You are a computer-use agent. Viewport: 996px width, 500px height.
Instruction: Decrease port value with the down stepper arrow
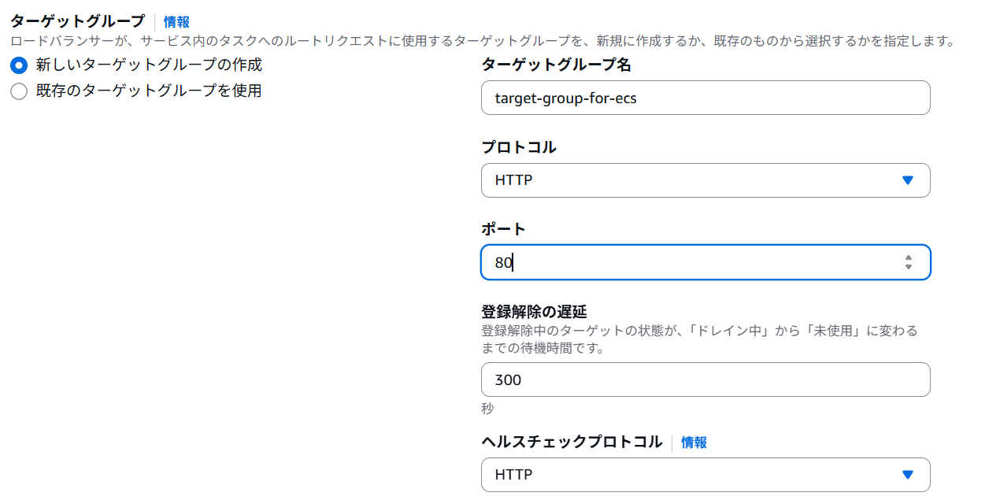[909, 267]
